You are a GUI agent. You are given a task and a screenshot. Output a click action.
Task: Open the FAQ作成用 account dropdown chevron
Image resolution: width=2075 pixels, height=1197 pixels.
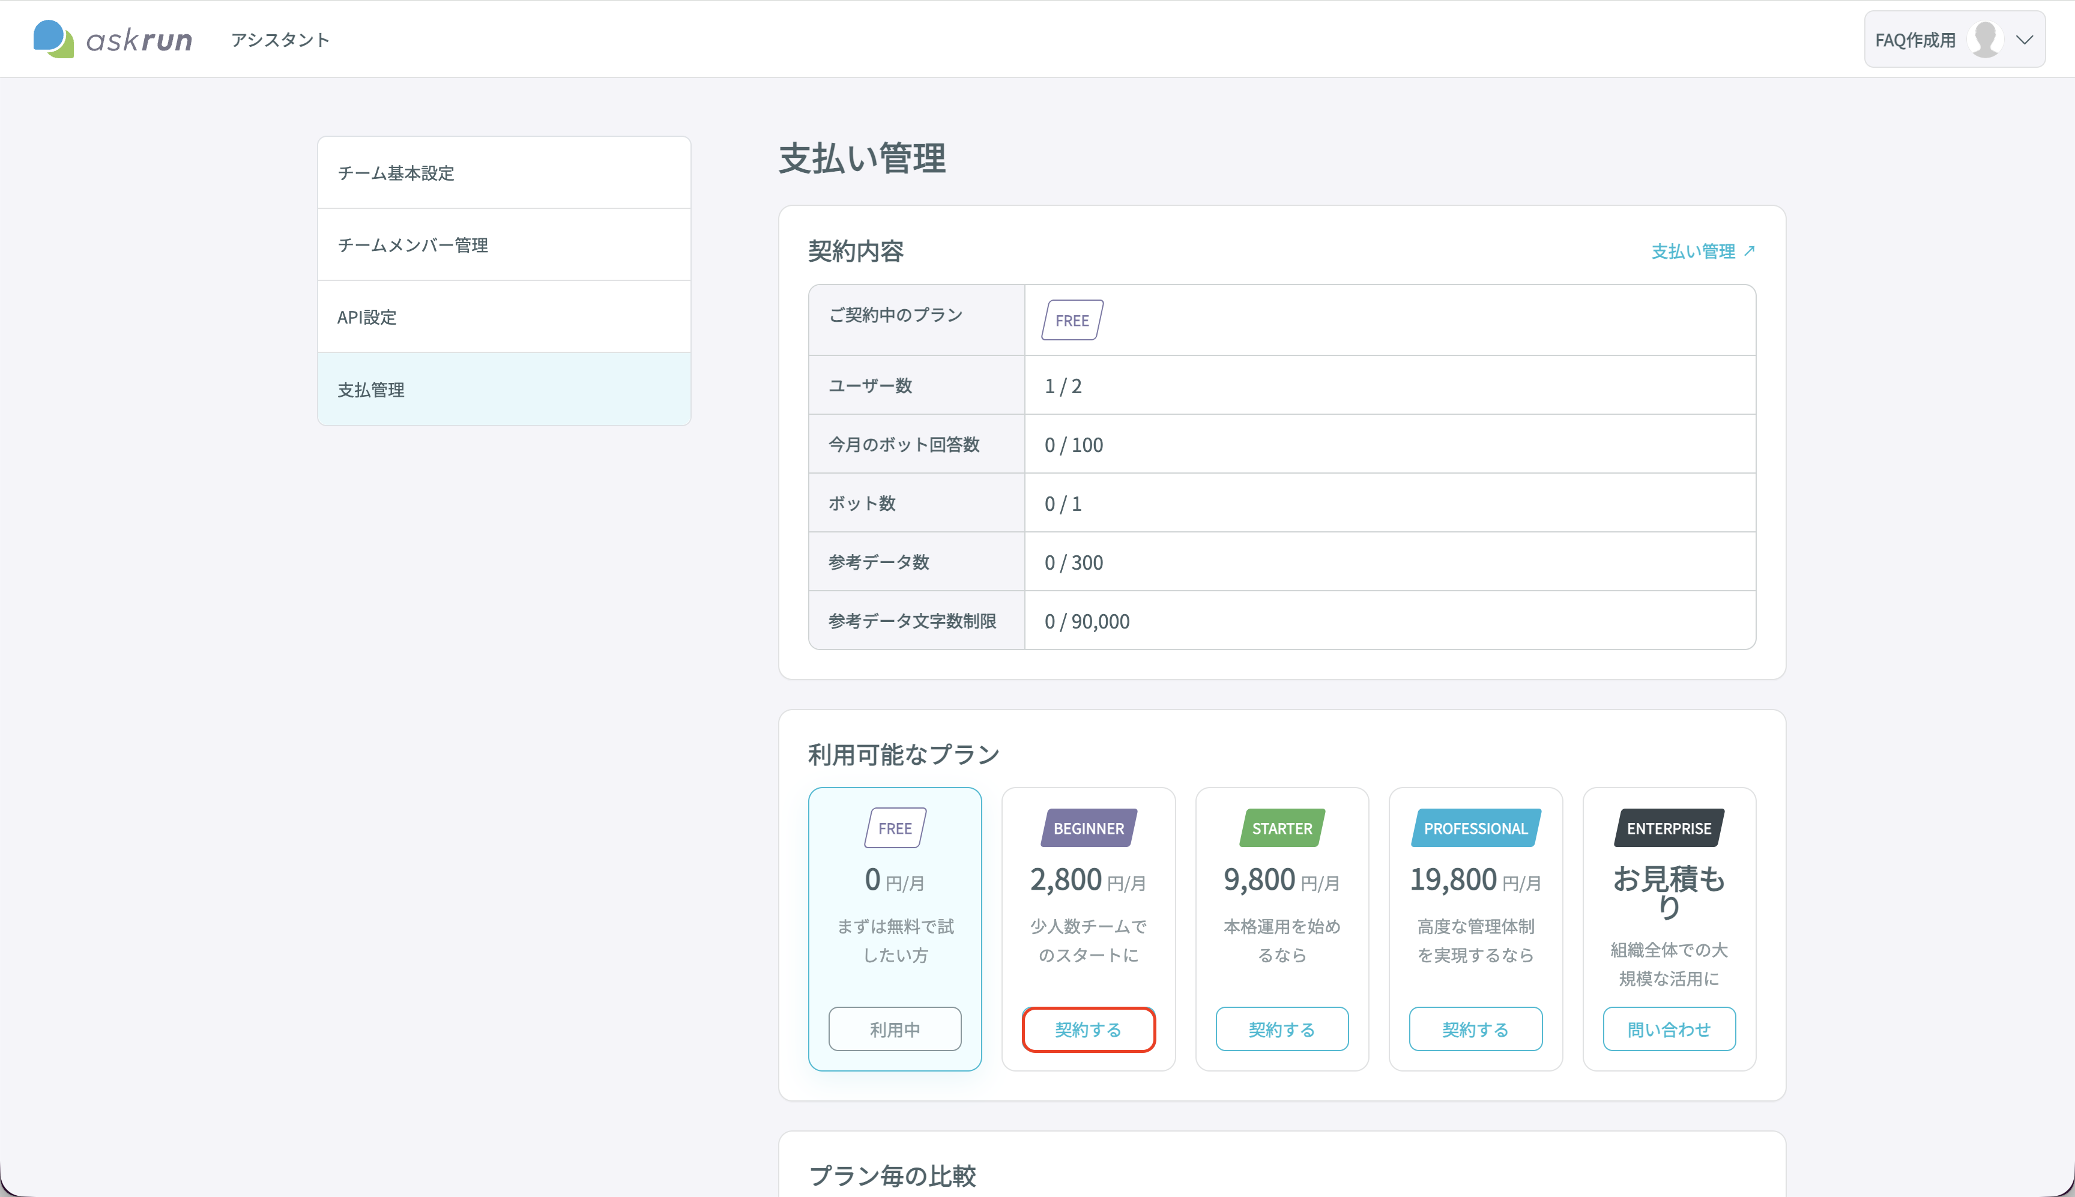point(2024,40)
